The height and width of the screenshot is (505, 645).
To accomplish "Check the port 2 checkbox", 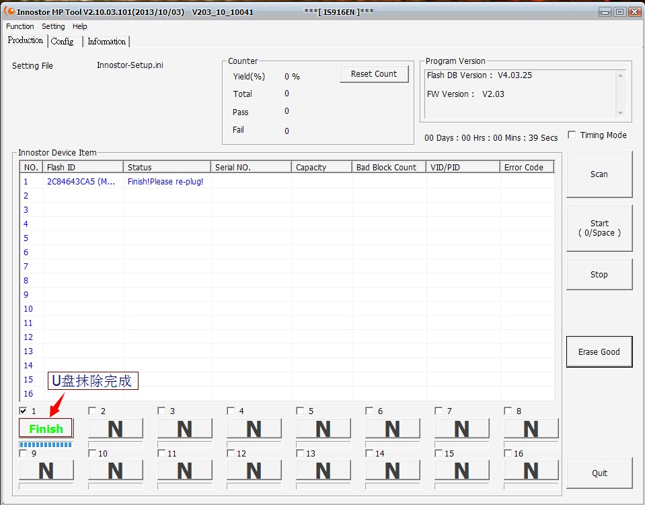I will point(92,411).
